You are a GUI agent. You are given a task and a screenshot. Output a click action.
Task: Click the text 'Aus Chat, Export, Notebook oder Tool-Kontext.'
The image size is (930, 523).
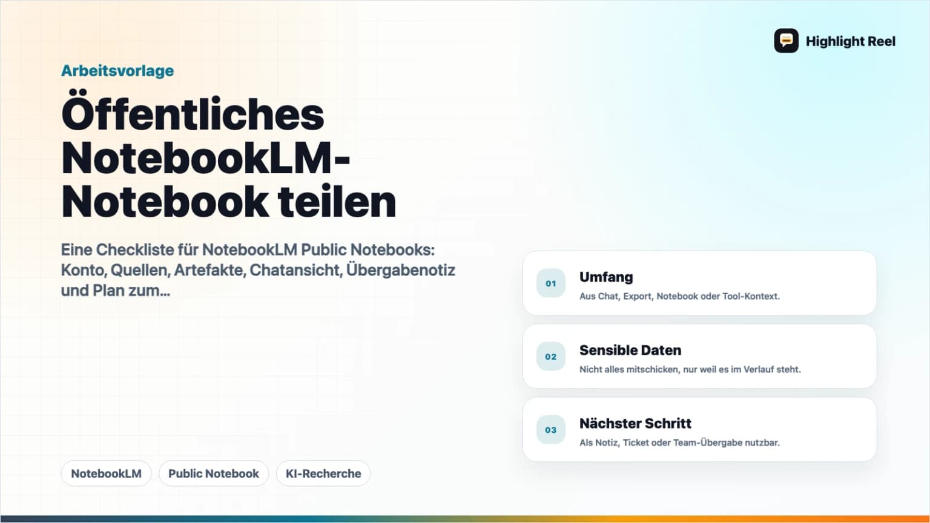click(679, 296)
